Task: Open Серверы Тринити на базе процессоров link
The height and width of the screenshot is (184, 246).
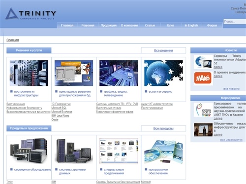Action: tap(118, 182)
